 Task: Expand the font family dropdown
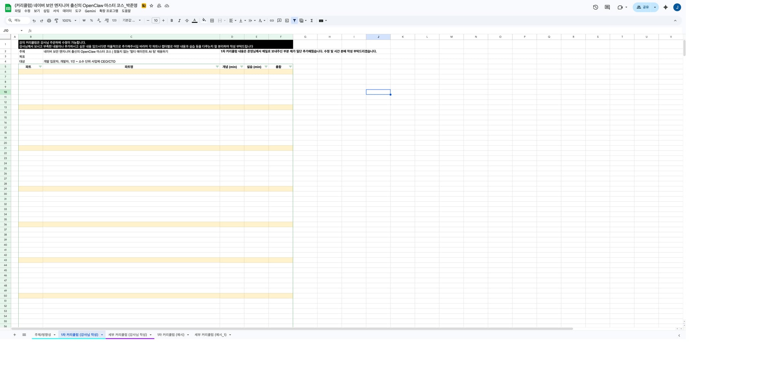tap(131, 21)
